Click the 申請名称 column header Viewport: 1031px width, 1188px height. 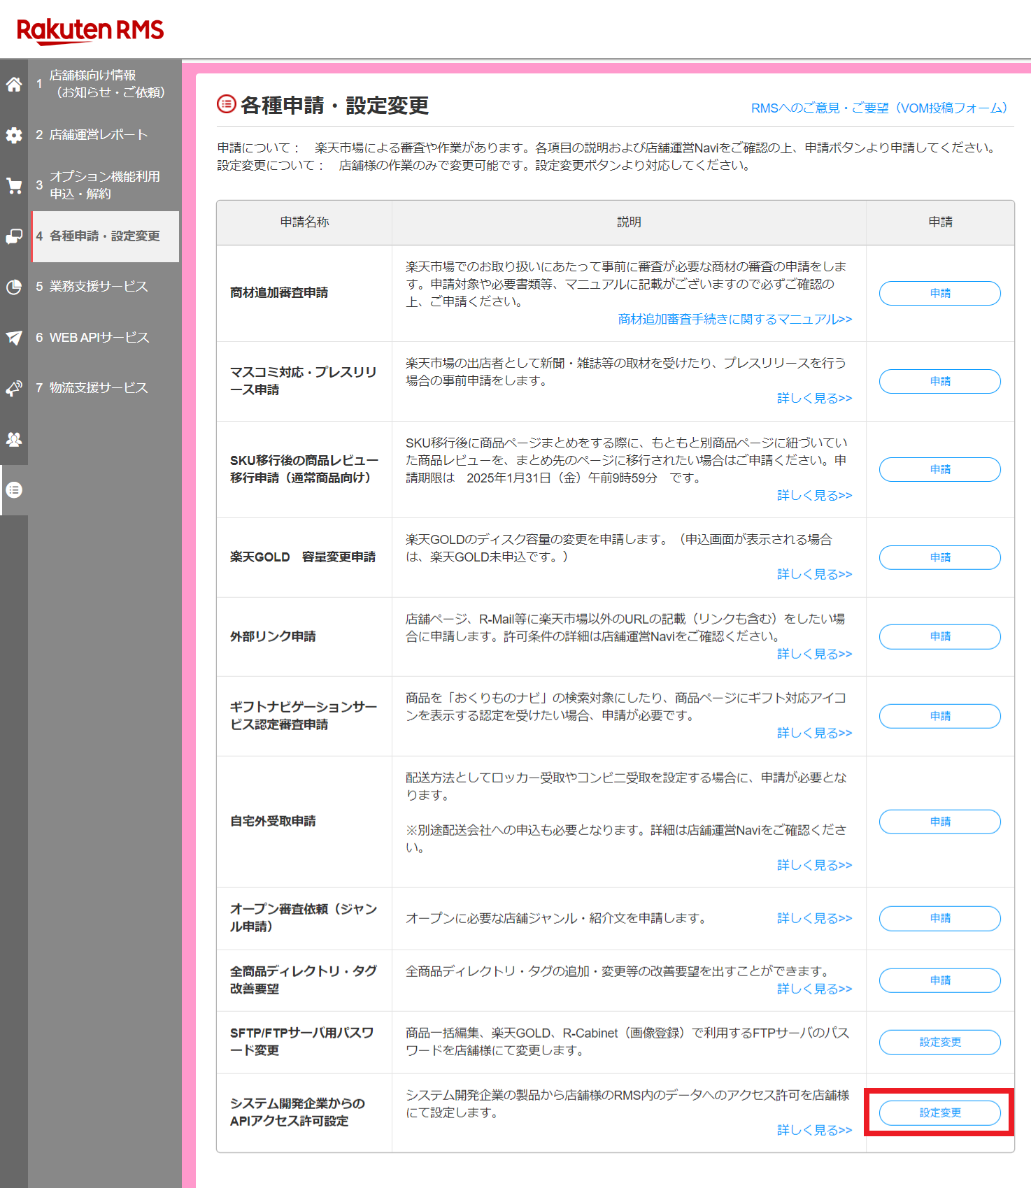point(304,222)
